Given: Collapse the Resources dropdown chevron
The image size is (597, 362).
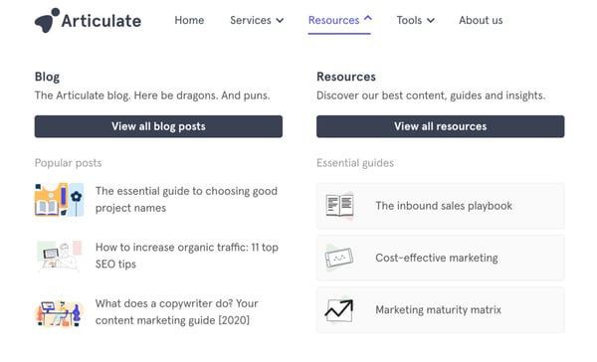Looking at the screenshot, I should pyautogui.click(x=368, y=18).
